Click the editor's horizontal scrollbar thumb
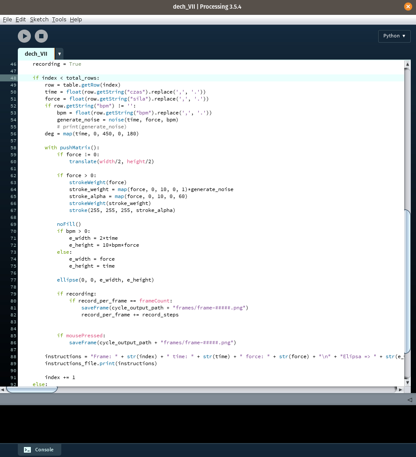The width and height of the screenshot is (416, 457). point(31,390)
